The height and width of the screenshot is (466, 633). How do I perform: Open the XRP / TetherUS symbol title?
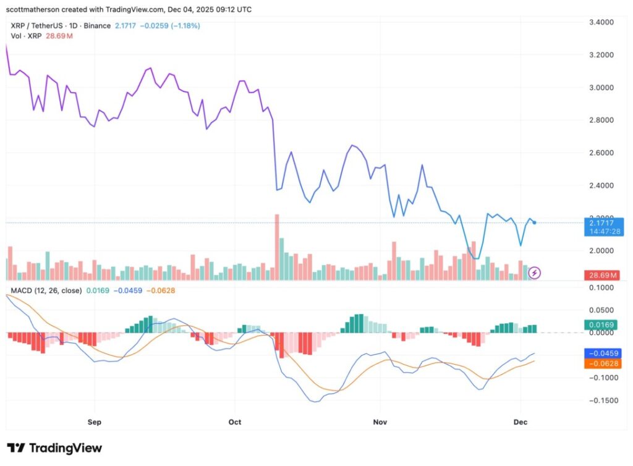click(38, 26)
